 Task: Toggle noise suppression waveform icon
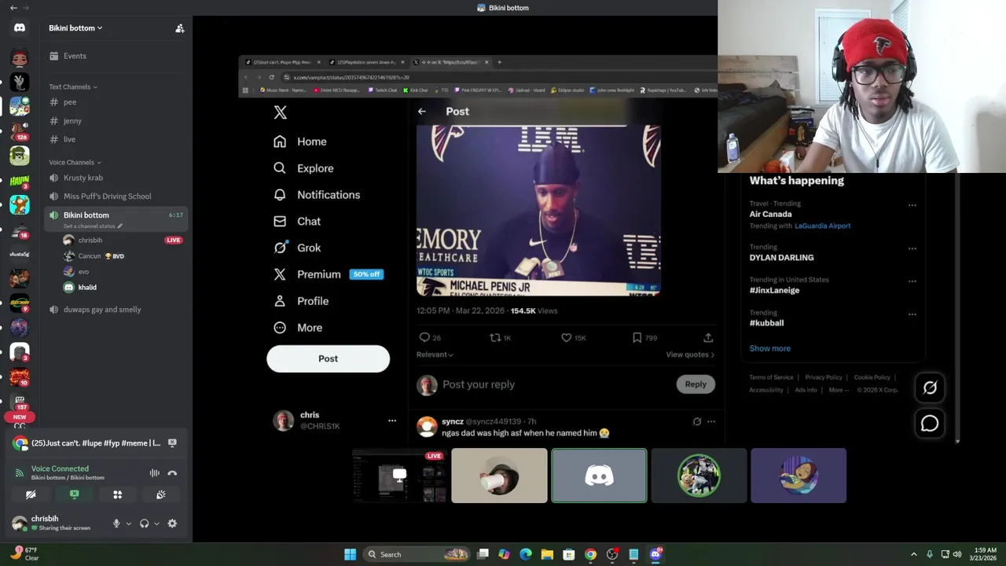(x=154, y=472)
